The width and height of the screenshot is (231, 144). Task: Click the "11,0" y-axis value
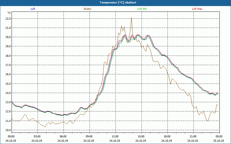8,121
